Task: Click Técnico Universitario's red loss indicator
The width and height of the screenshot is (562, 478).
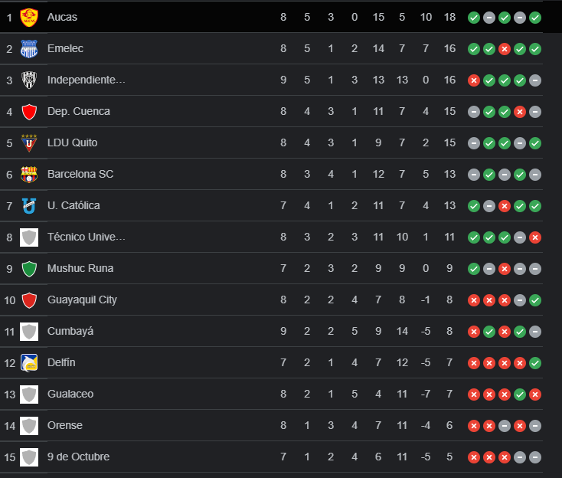Action: pyautogui.click(x=535, y=237)
